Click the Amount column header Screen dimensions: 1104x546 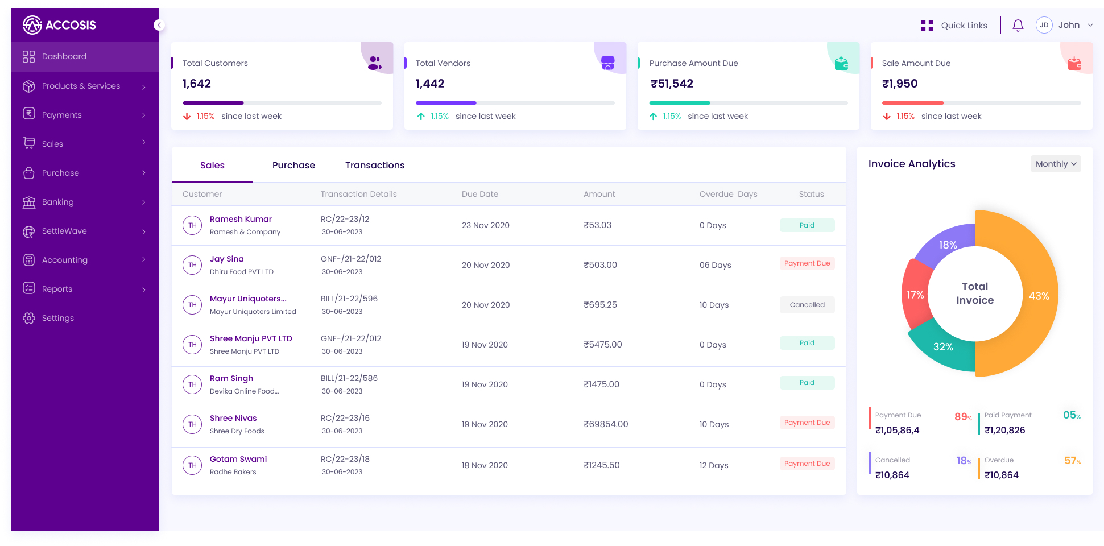pyautogui.click(x=599, y=194)
